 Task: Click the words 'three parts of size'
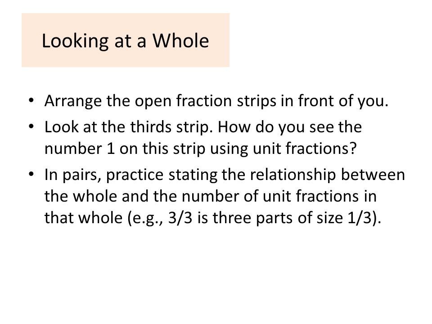point(278,218)
